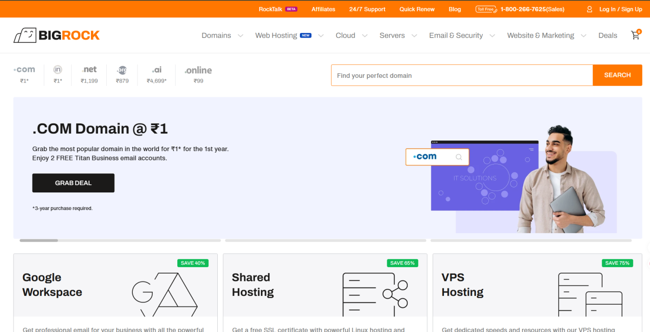
Task: Select the .org domain extension icon
Action: (122, 70)
